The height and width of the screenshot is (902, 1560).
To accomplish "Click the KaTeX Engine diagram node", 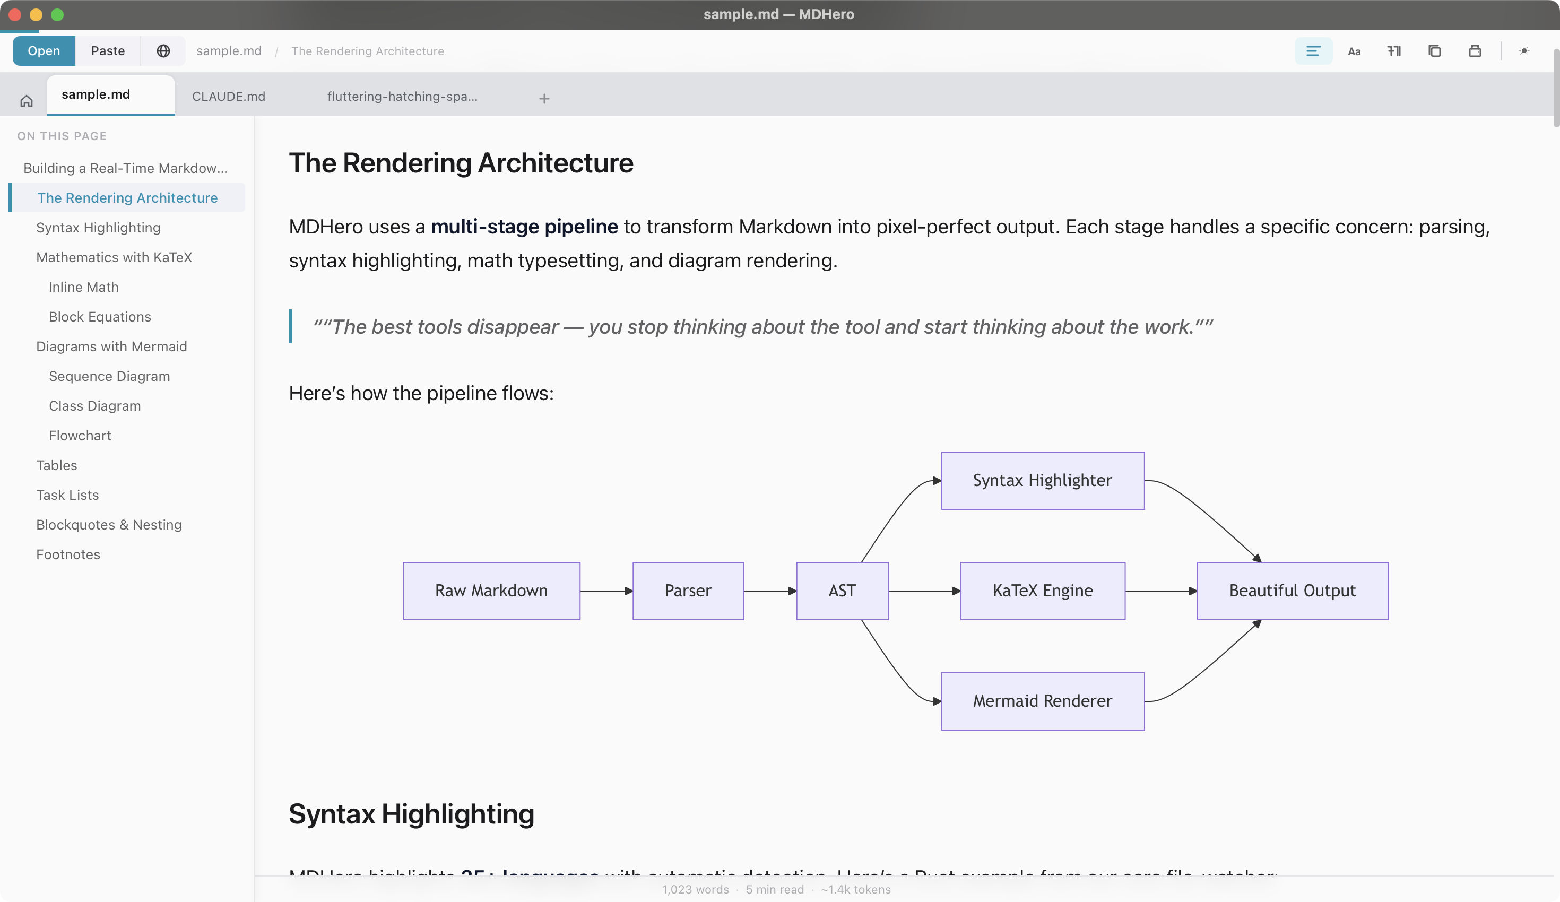I will point(1043,591).
